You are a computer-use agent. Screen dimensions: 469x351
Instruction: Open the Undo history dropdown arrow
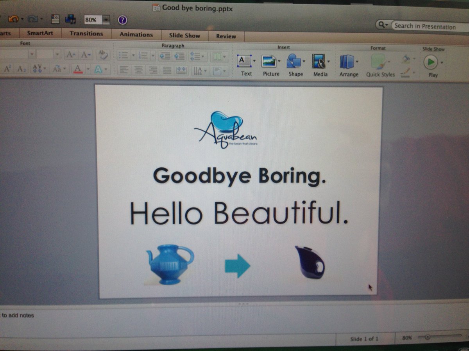point(22,18)
